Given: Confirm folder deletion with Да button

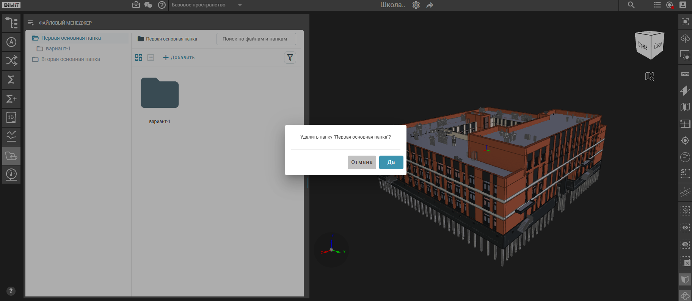Looking at the screenshot, I should point(391,162).
